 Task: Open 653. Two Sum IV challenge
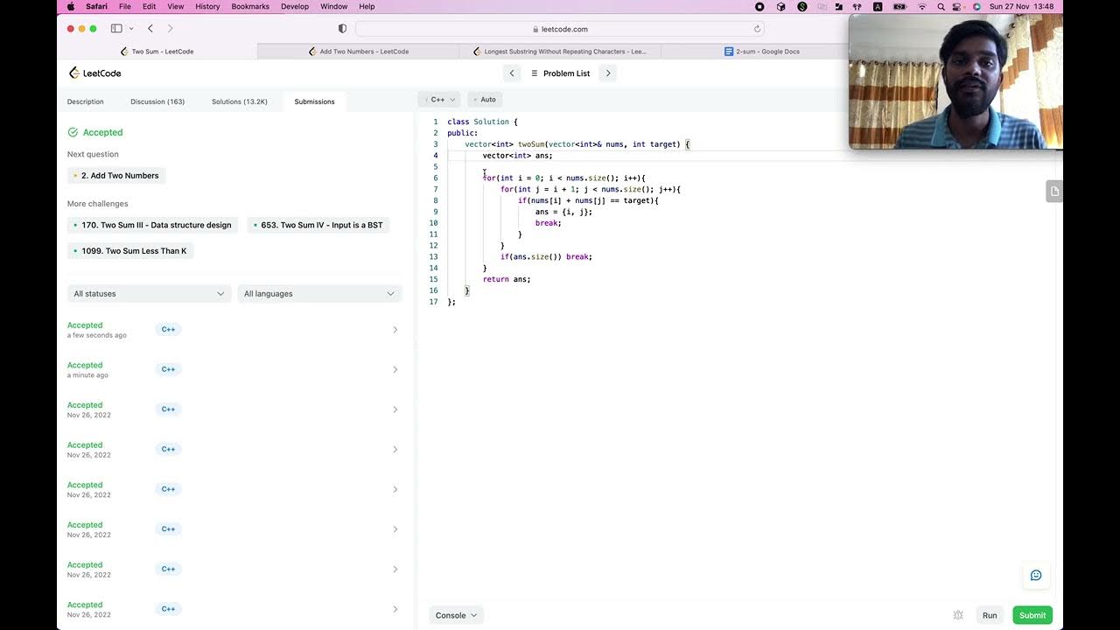pos(318,225)
